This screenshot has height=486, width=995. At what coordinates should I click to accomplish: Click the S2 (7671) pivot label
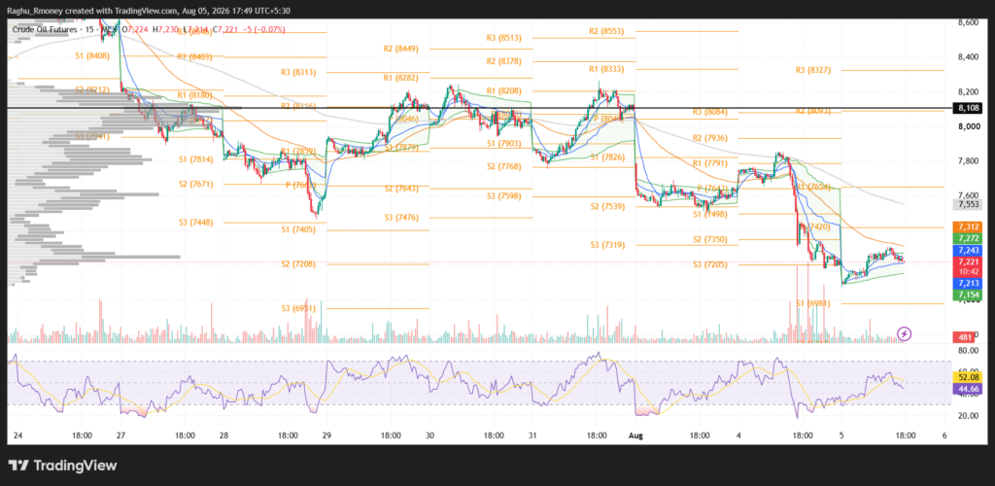coord(195,184)
